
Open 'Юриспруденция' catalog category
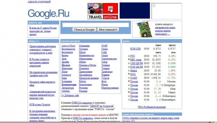(110, 88)
